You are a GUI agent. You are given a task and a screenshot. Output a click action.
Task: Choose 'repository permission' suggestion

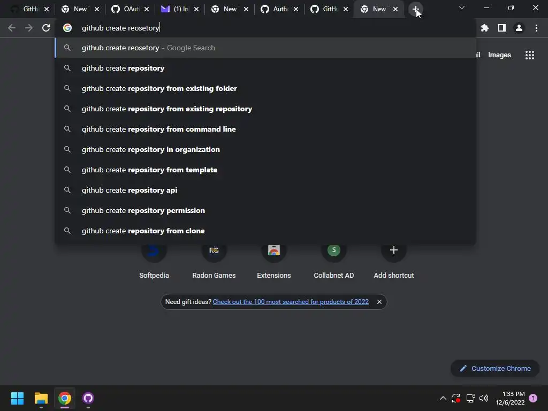point(265,210)
